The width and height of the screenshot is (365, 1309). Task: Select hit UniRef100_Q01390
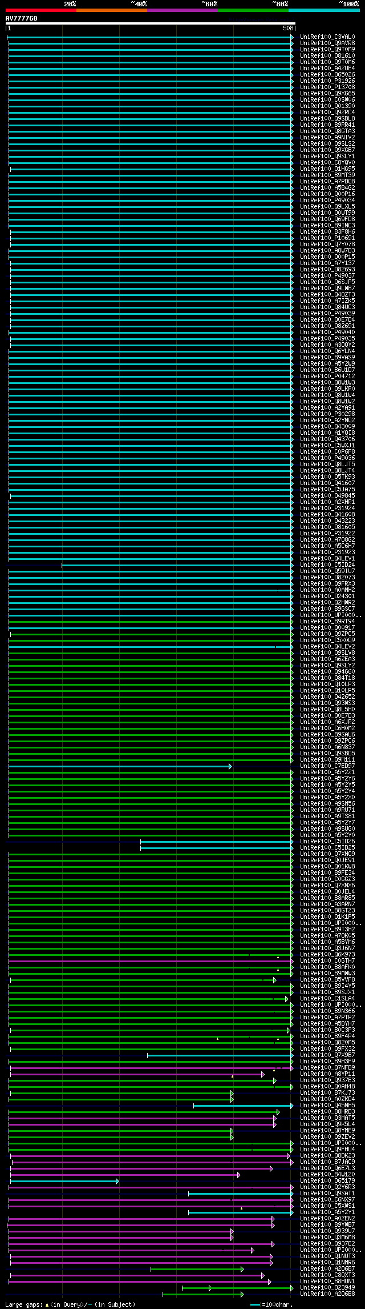(327, 106)
